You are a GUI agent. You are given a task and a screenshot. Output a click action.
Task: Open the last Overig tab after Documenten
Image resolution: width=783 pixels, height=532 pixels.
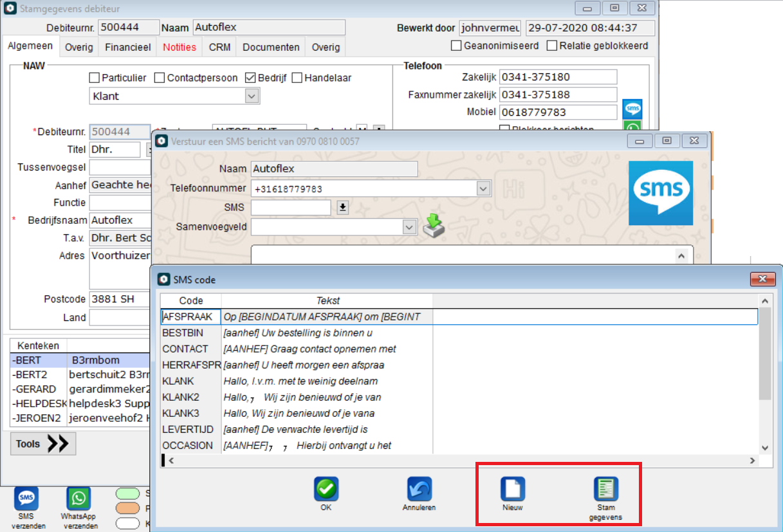[326, 47]
